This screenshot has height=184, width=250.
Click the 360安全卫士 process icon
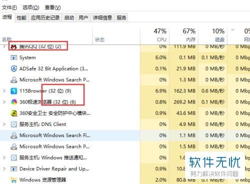click(14, 113)
